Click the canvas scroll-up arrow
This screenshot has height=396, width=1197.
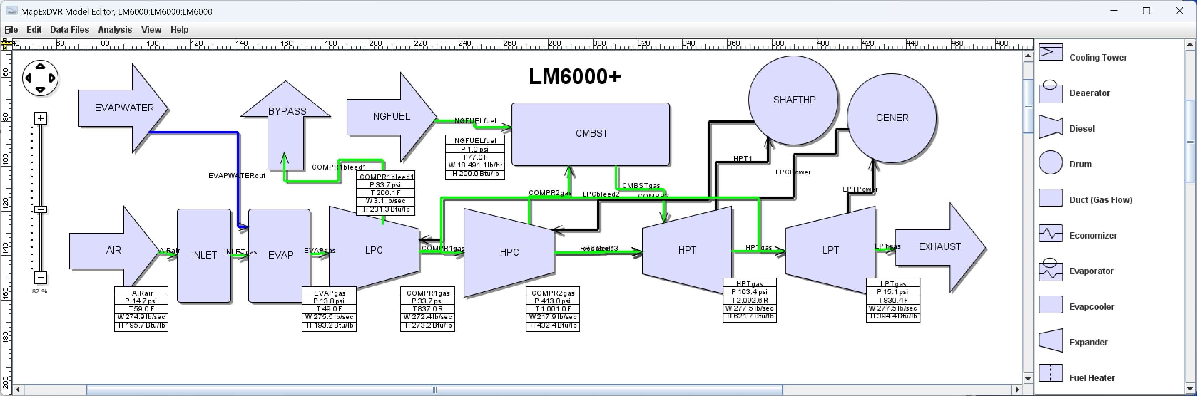(1028, 56)
